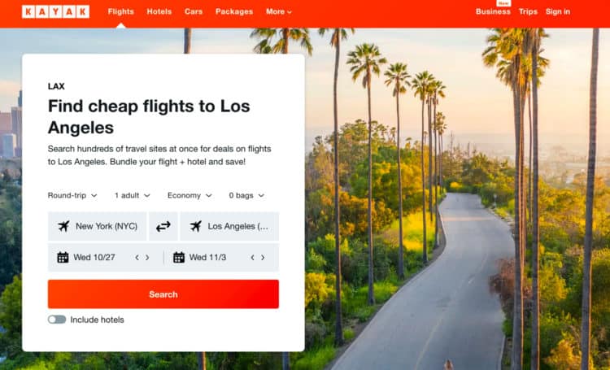The image size is (610, 370).
Task: Swap origin and destination airports
Action: coord(163,226)
